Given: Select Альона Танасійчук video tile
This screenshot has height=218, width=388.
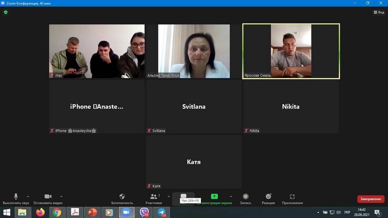Looking at the screenshot, I should click(x=194, y=51).
